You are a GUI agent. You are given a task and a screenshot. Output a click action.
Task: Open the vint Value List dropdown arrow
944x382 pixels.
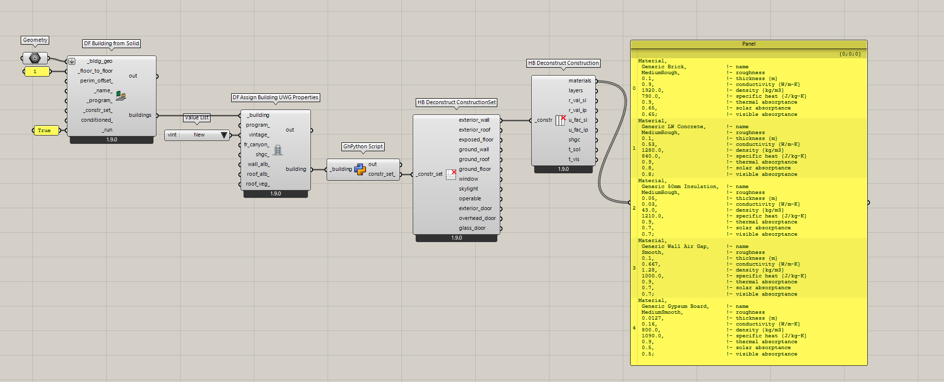coord(224,135)
